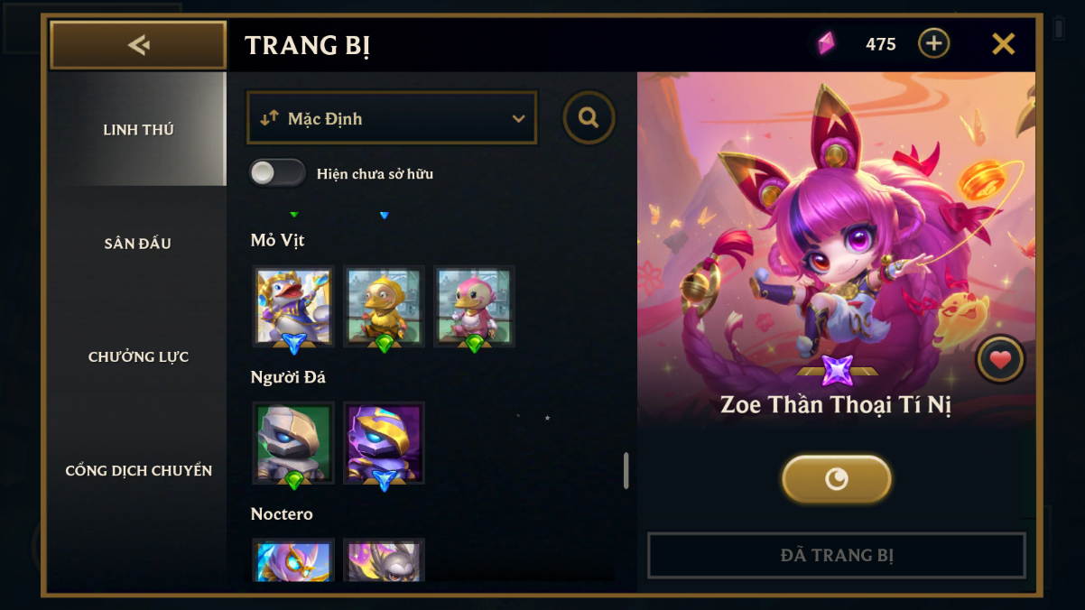This screenshot has width=1085, height=610.
Task: Switch to Linh Thú tab
Action: point(138,129)
